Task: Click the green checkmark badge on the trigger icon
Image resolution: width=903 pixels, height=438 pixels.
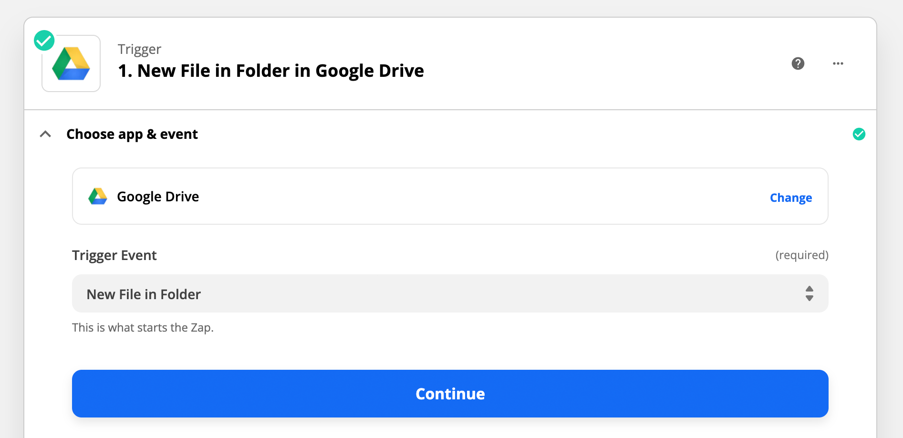Action: tap(44, 40)
